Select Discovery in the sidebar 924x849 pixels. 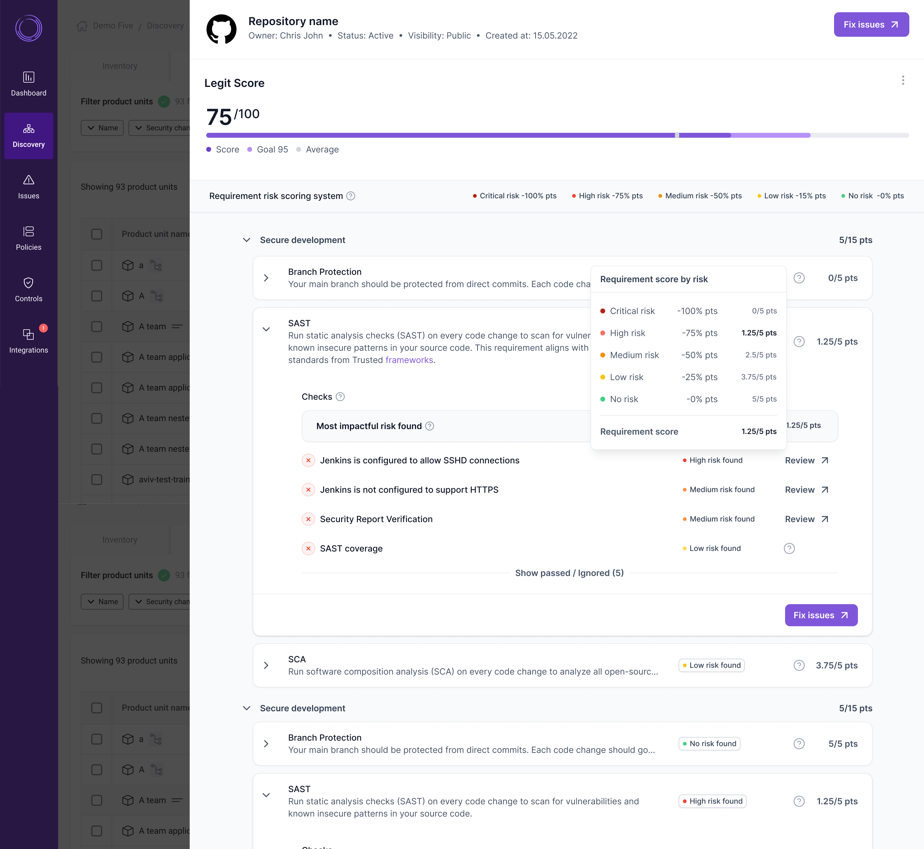[x=28, y=136]
